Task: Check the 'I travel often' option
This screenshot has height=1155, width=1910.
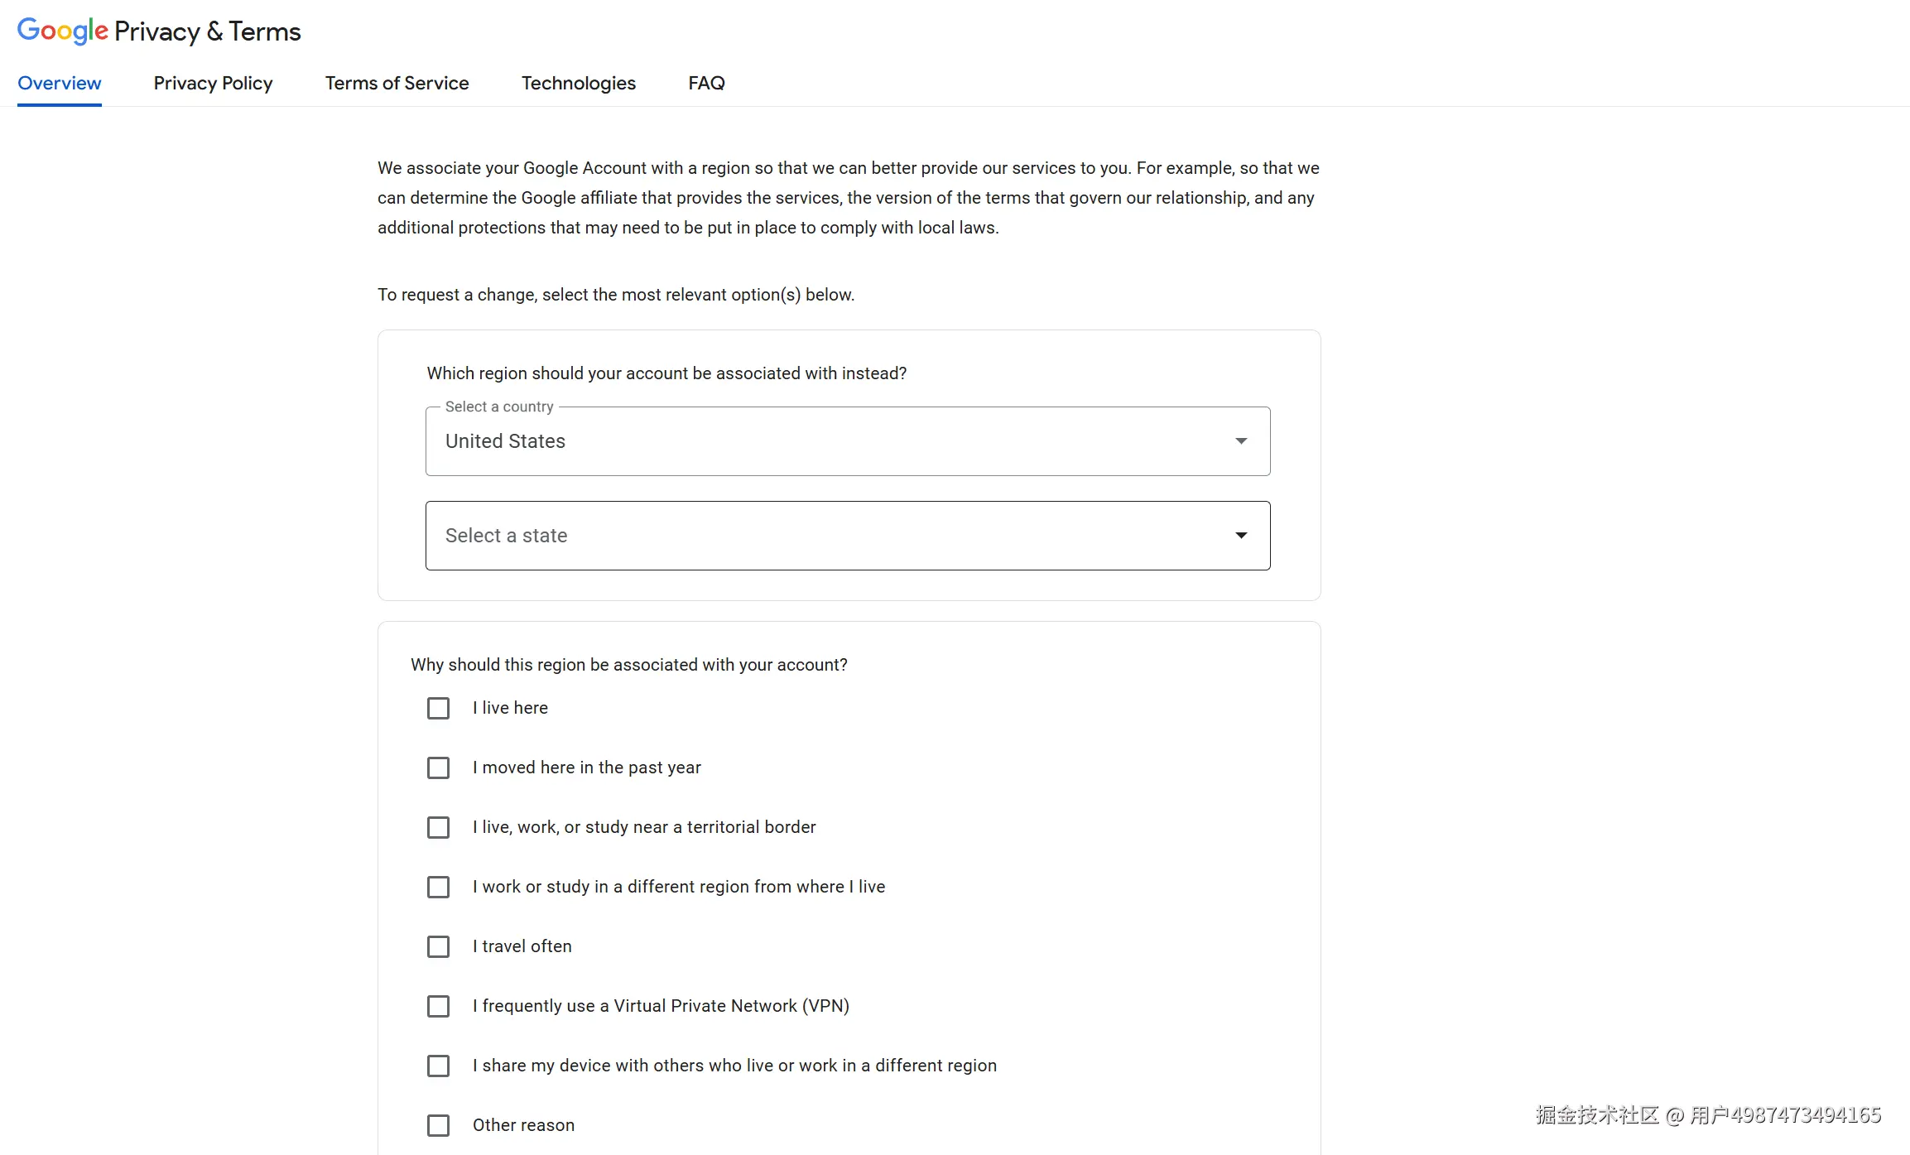Action: coord(438,946)
